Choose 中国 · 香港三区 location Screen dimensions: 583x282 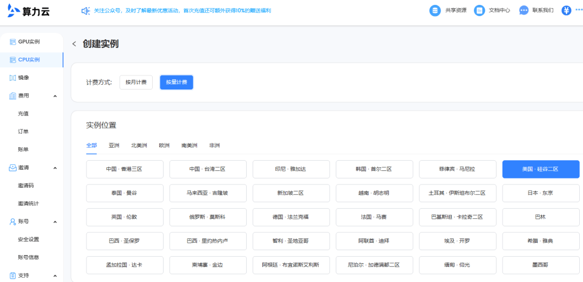(125, 169)
